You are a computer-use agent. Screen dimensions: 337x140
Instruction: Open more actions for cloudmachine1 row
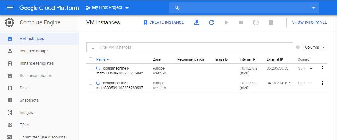pyautogui.click(x=322, y=68)
